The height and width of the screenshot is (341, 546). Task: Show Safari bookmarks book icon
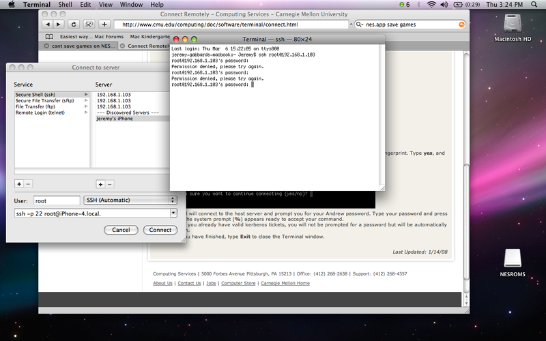[49, 37]
